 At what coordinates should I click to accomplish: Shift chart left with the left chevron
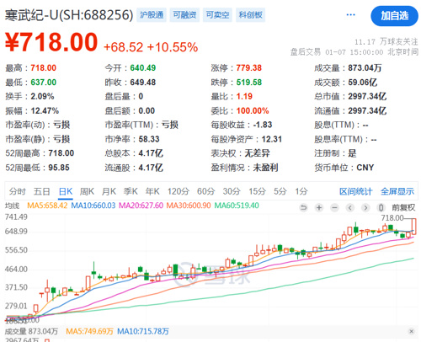click(349, 208)
